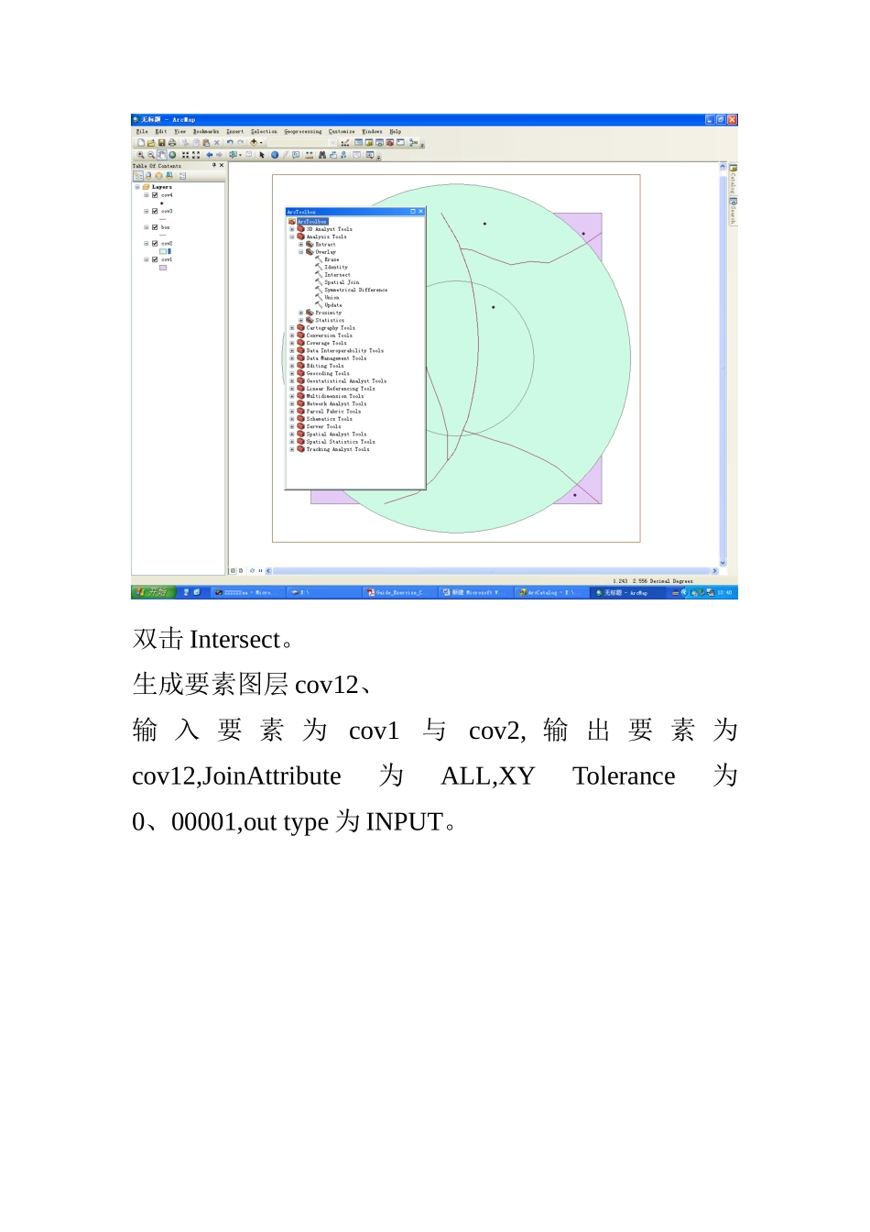Viewport: 870px width, 1232px height.
Task: Click List By Source icon
Action: tap(148, 175)
